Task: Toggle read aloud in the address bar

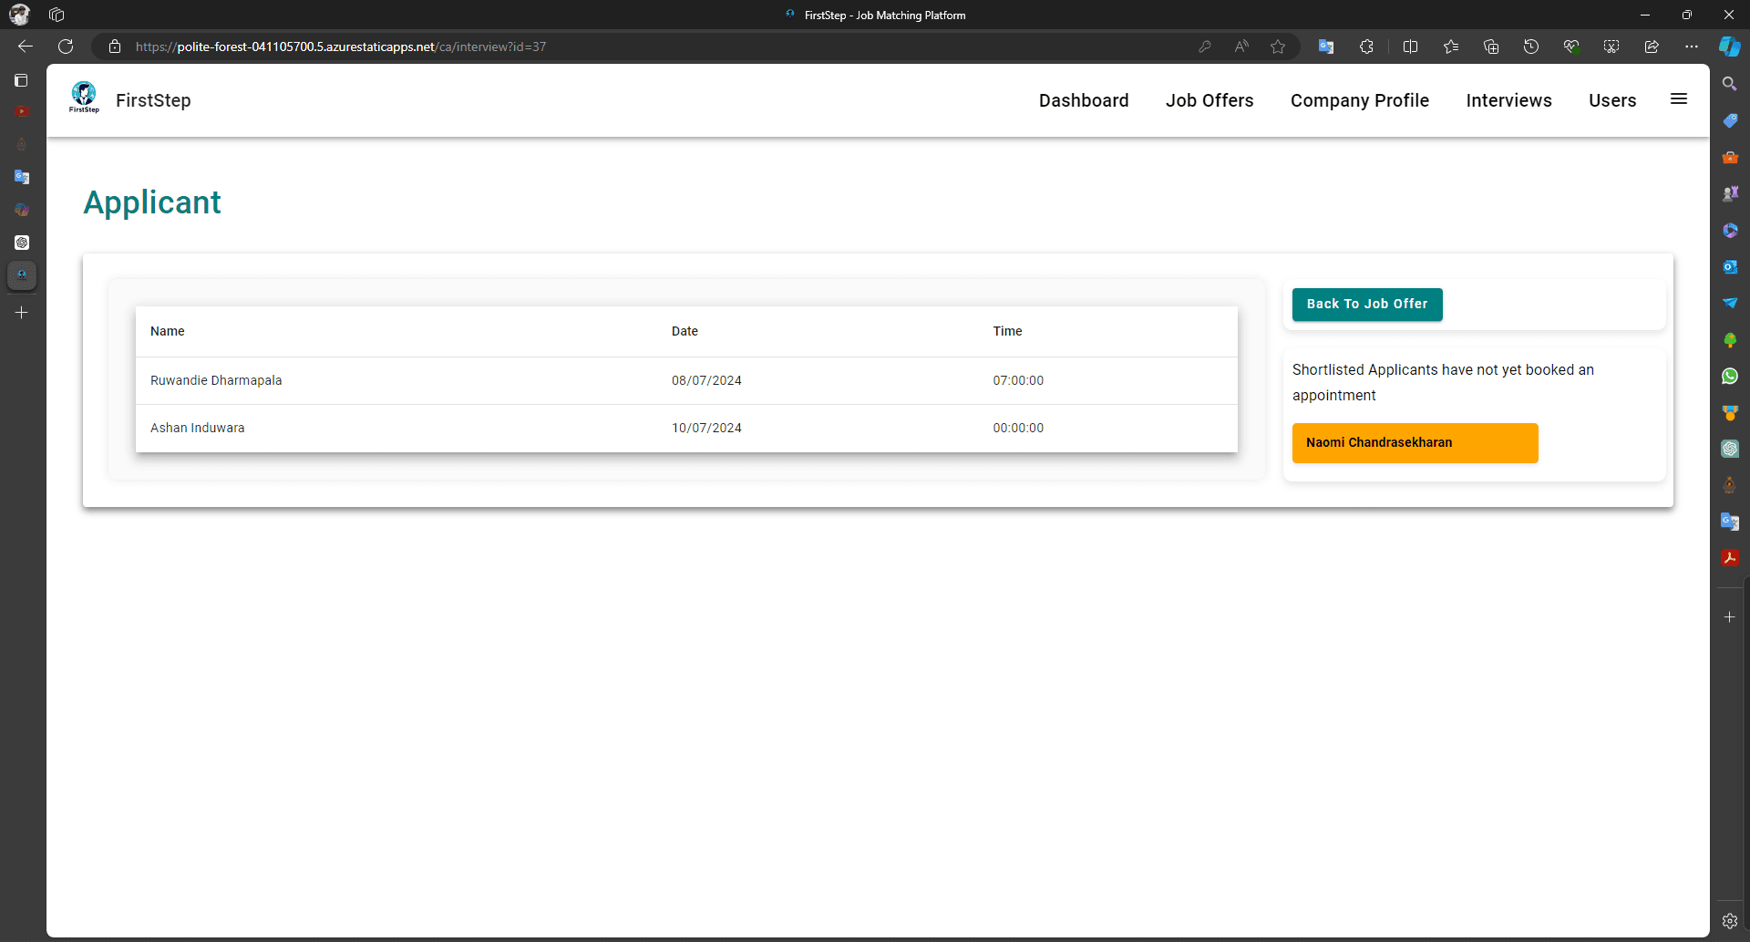Action: pos(1242,47)
